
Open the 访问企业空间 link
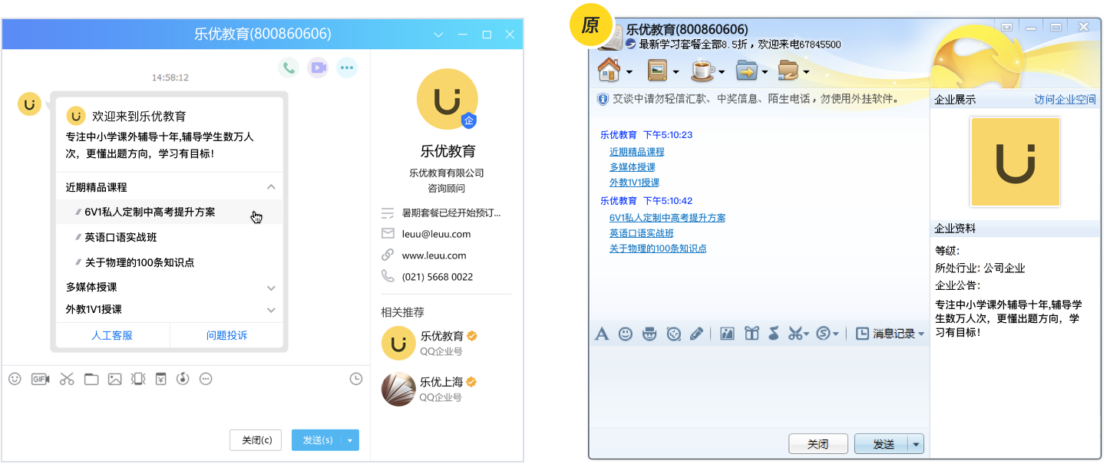[x=1065, y=100]
